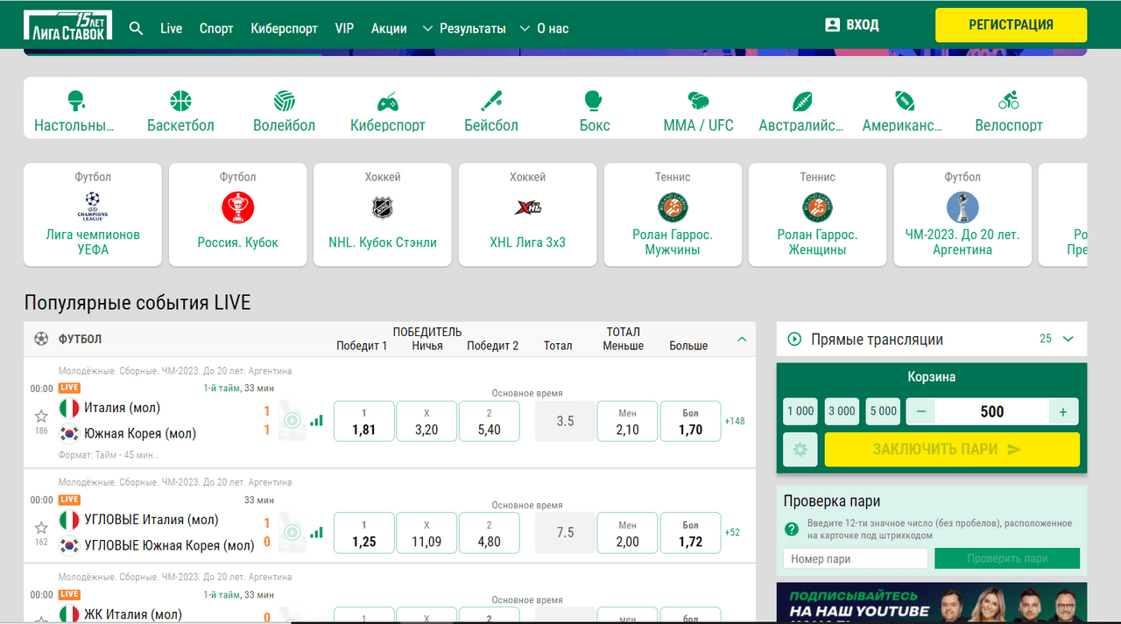Open the Esports gamepad icon
This screenshot has height=624, width=1121.
pos(387,101)
